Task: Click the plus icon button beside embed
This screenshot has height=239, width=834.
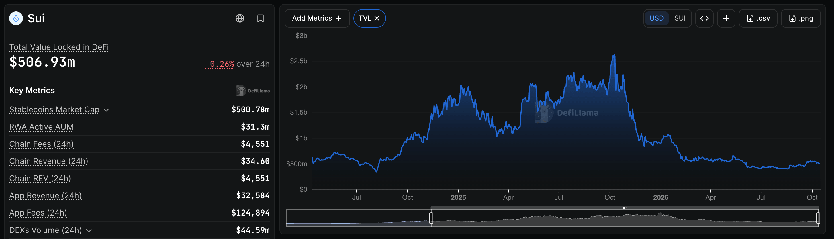Action: (726, 18)
